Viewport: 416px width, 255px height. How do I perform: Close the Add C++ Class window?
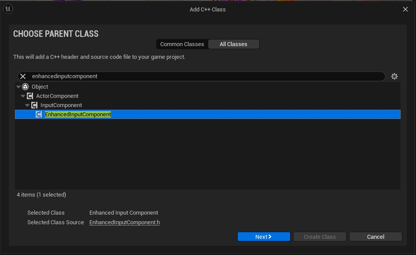(x=405, y=9)
